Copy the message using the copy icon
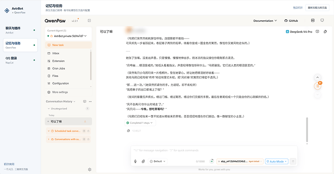The height and width of the screenshot is (174, 334). coord(128,131)
